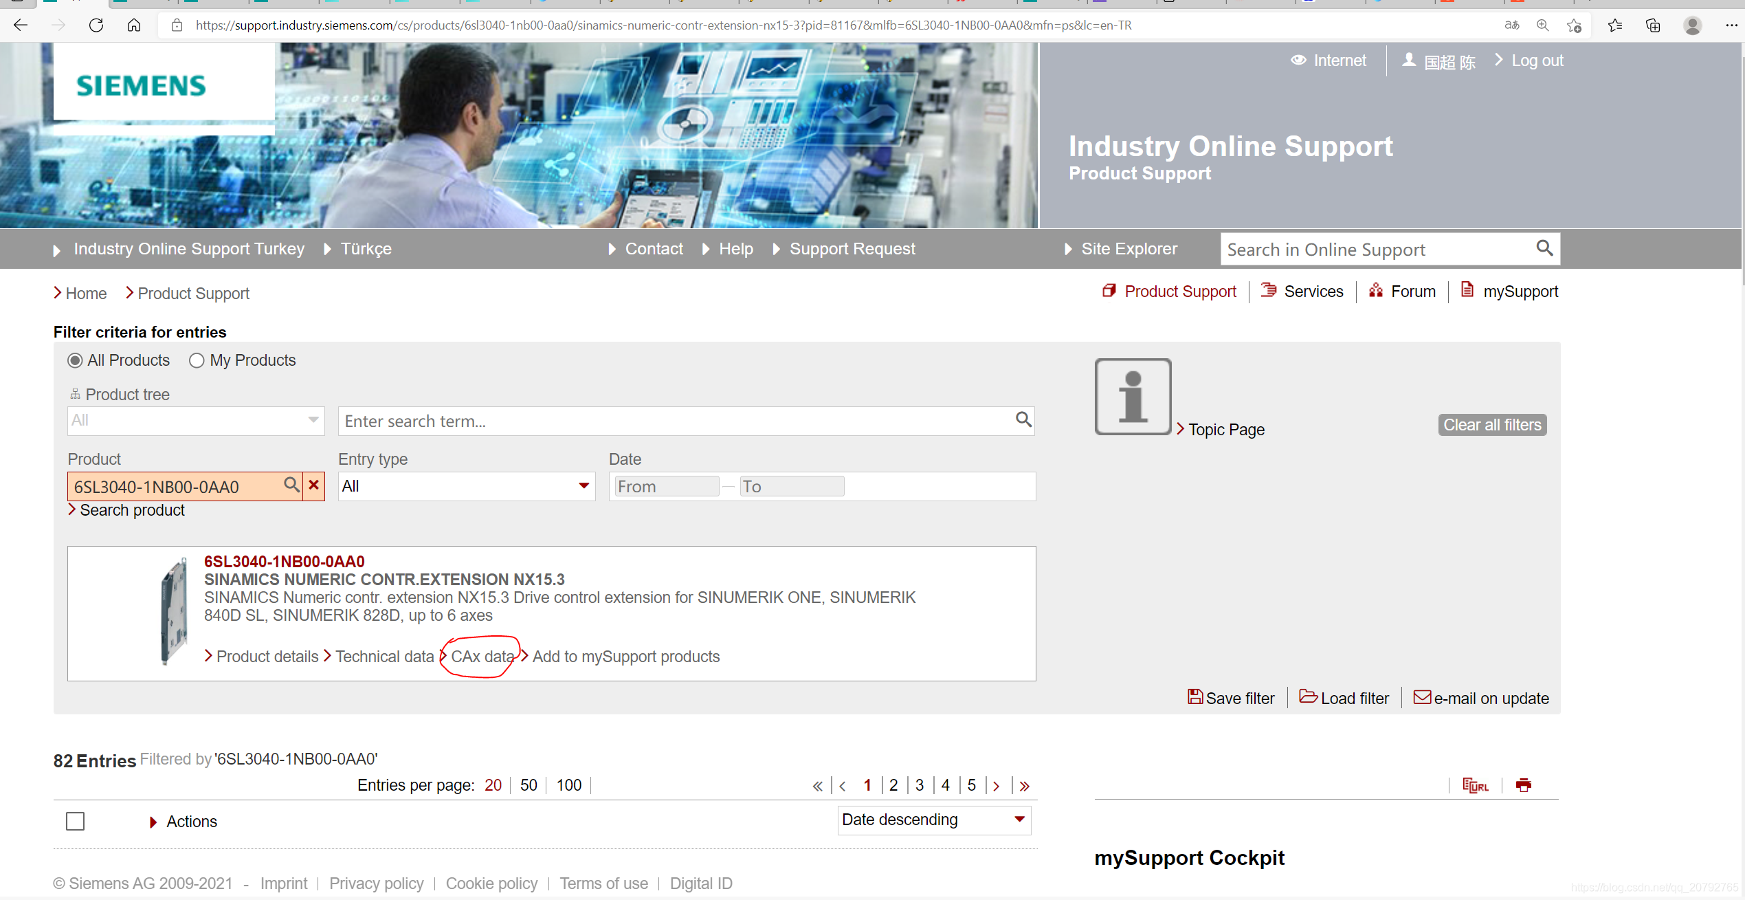Viewport: 1745px width, 900px height.
Task: Select the All Products radio button
Action: (x=75, y=361)
